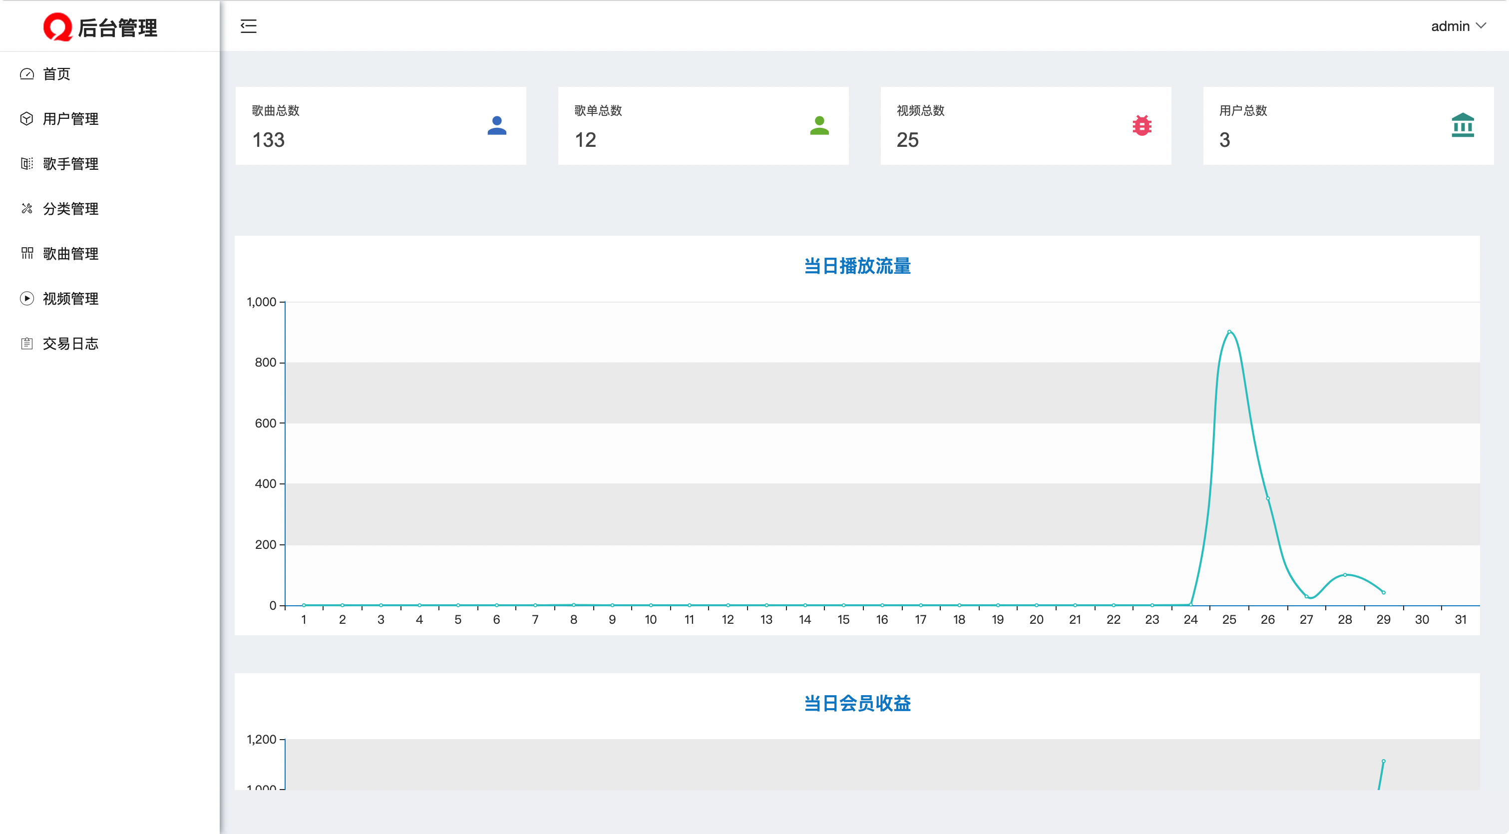Click the data point at day 29 in 当日播放流量
The image size is (1509, 834).
[1384, 592]
